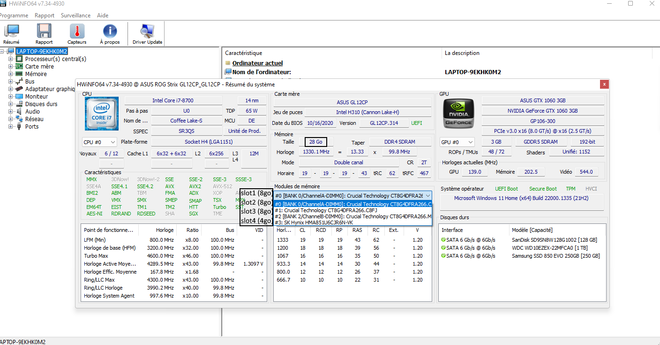Open the Rapport menu

pyautogui.click(x=45, y=15)
